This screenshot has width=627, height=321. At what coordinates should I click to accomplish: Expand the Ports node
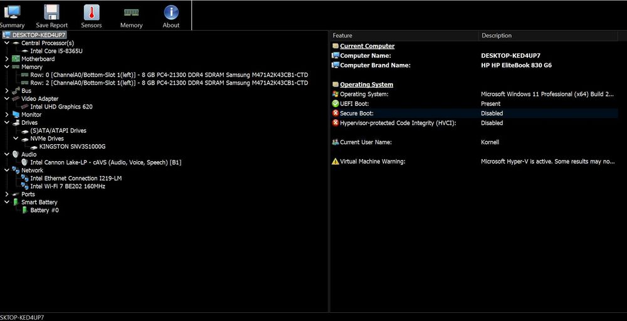(7, 194)
